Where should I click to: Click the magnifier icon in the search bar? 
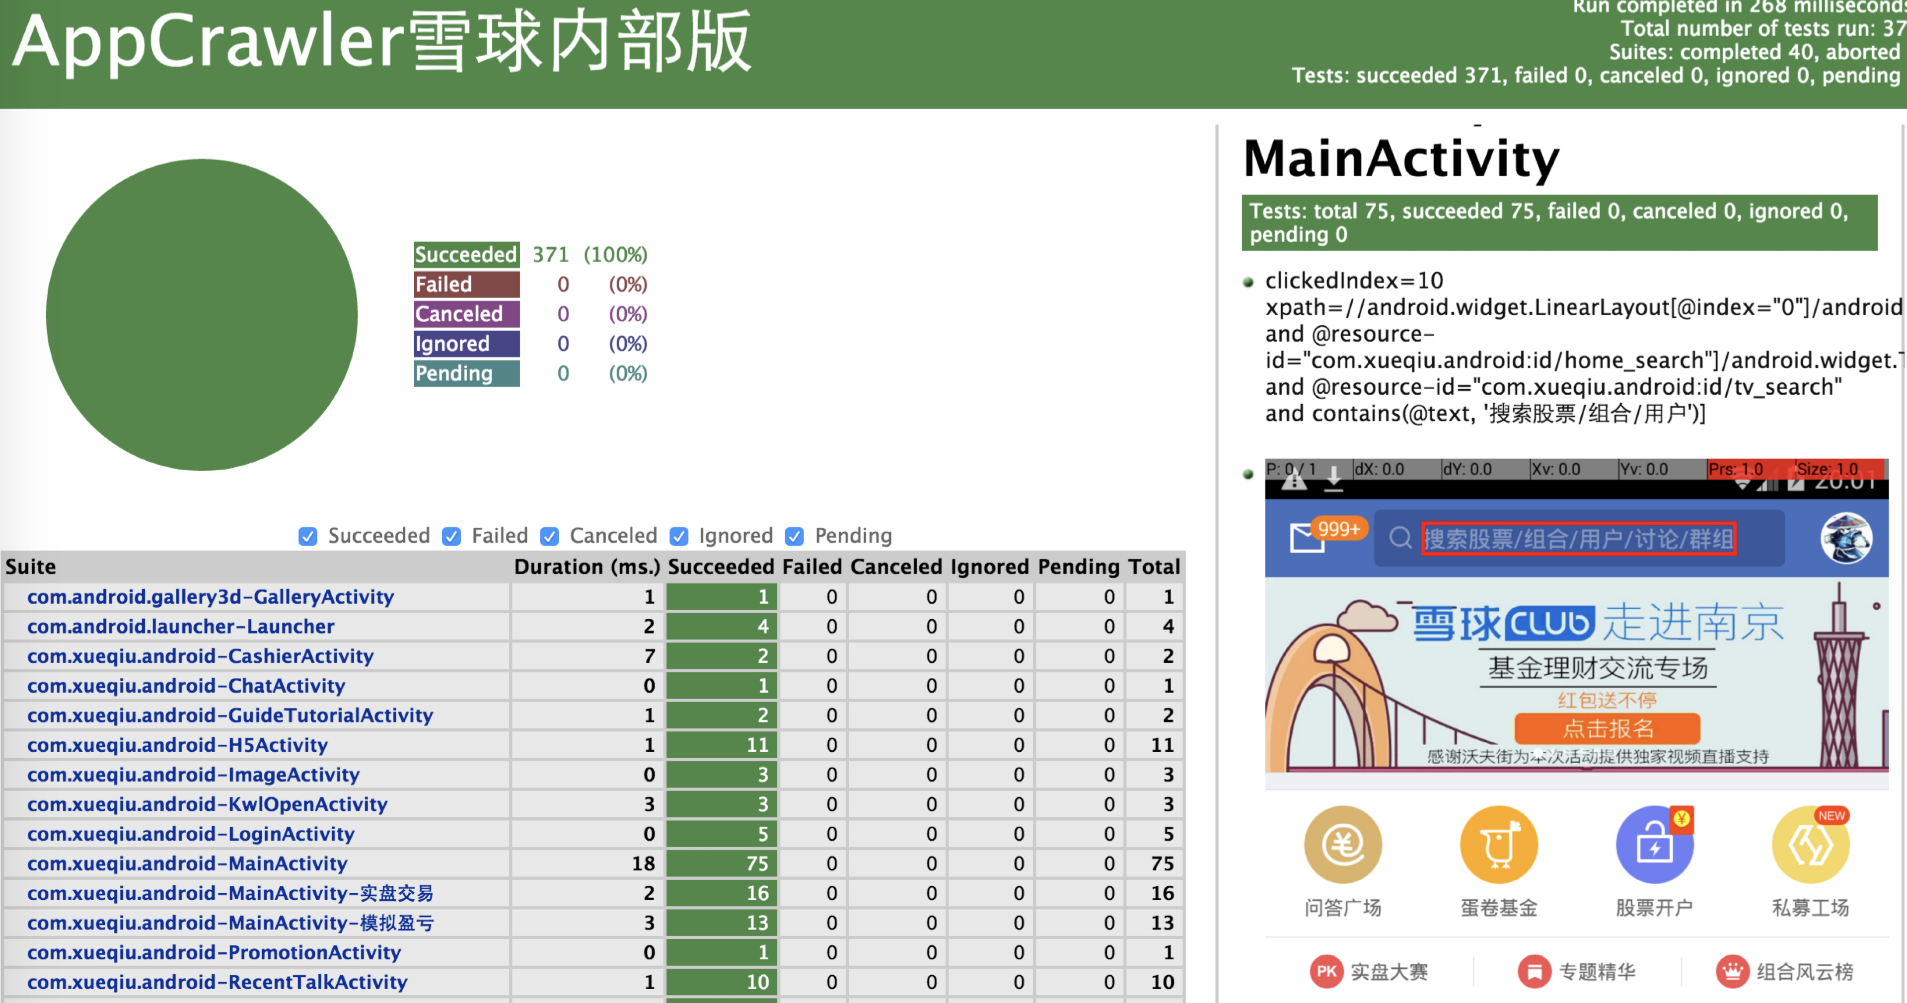[x=1400, y=537]
